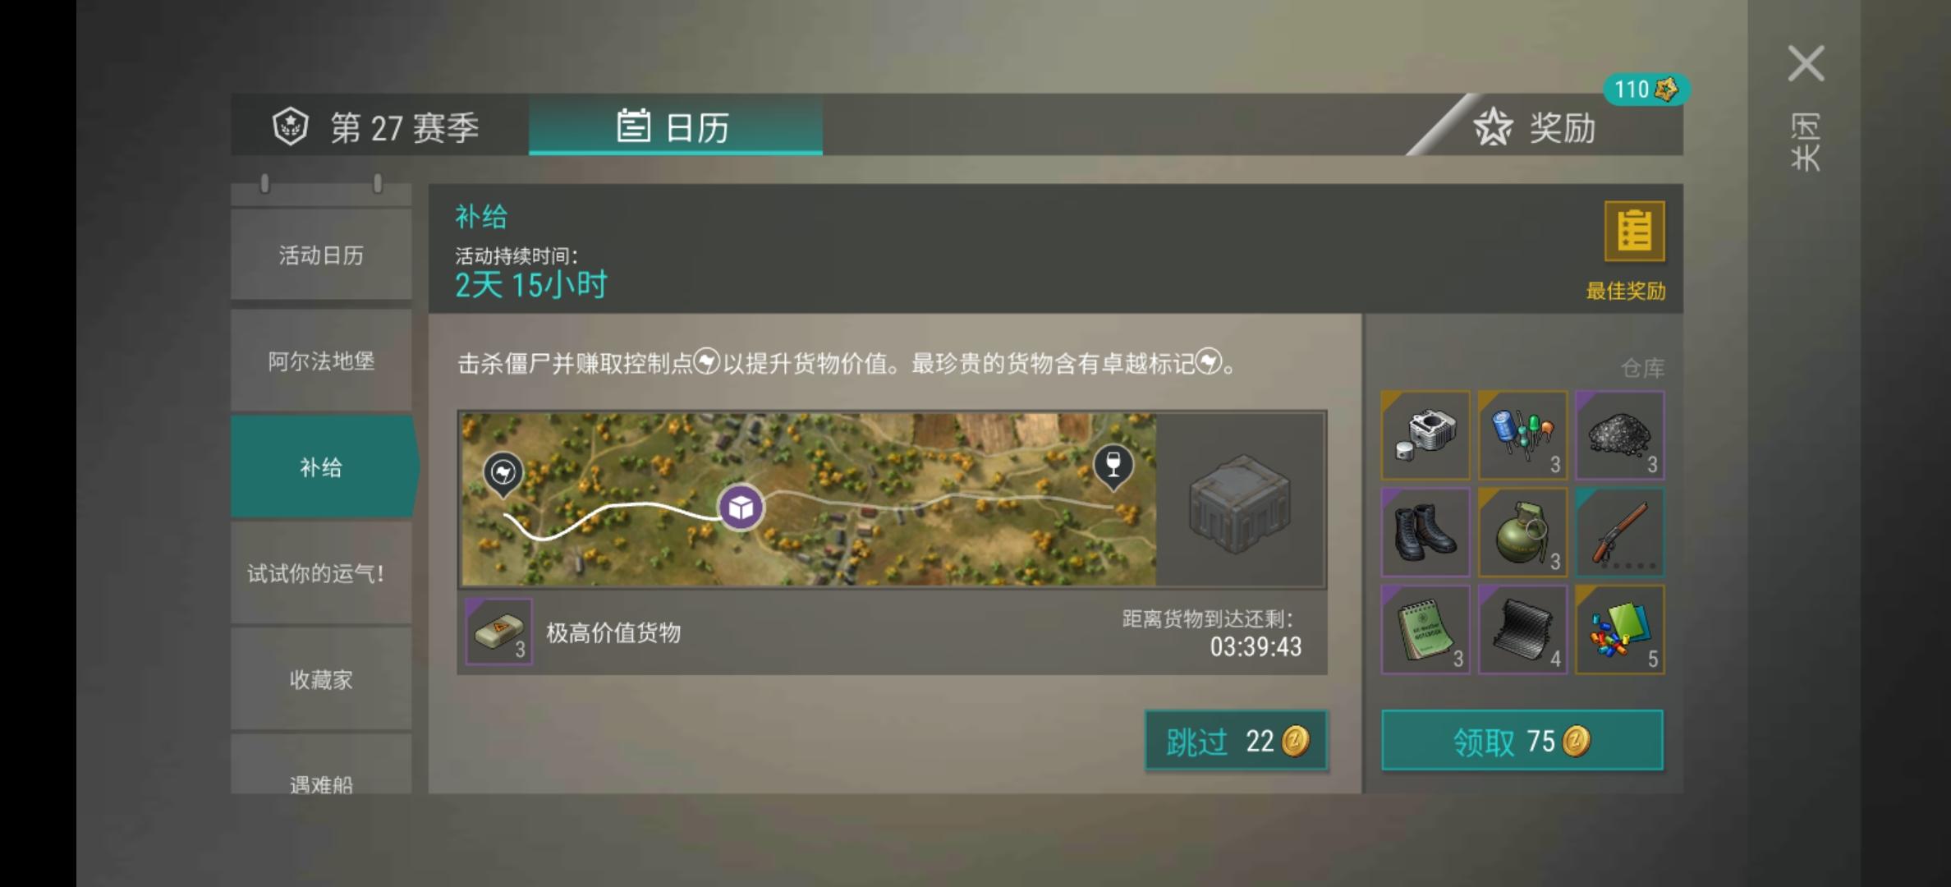Select the shotgun item in warehouse

pyautogui.click(x=1619, y=532)
